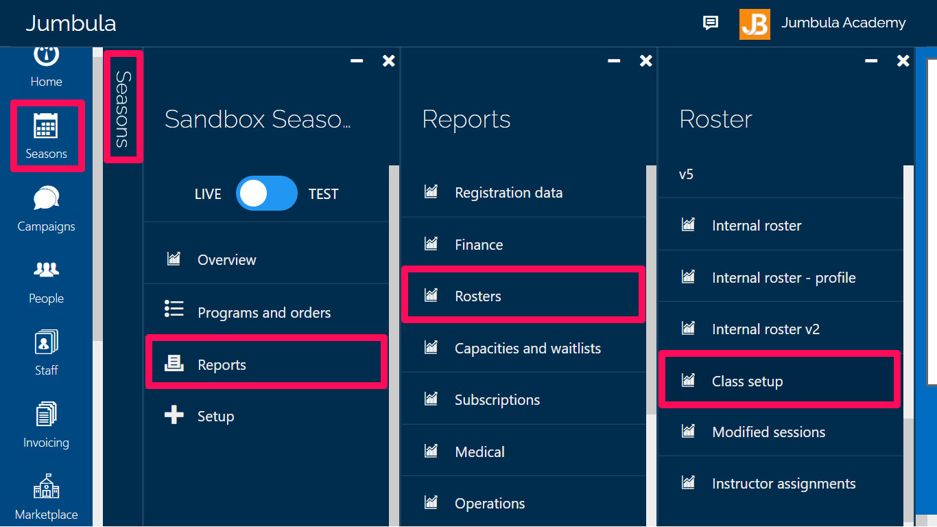Open the Home sidebar icon
Image resolution: width=937 pixels, height=527 pixels.
[46, 56]
